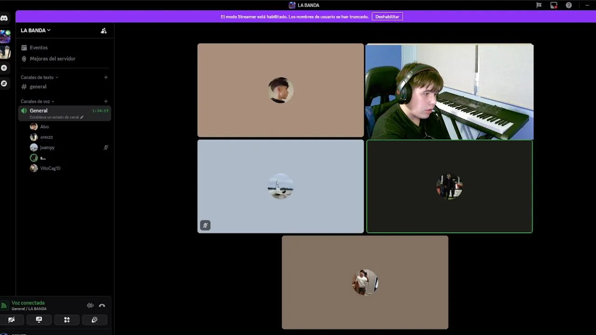Open the discover servers compass icon
The width and height of the screenshot is (596, 335).
point(4,83)
